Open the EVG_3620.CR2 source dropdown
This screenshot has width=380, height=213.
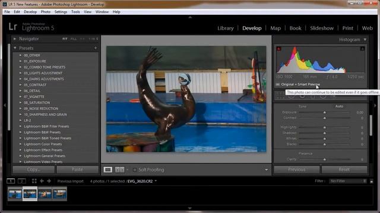tap(156, 181)
